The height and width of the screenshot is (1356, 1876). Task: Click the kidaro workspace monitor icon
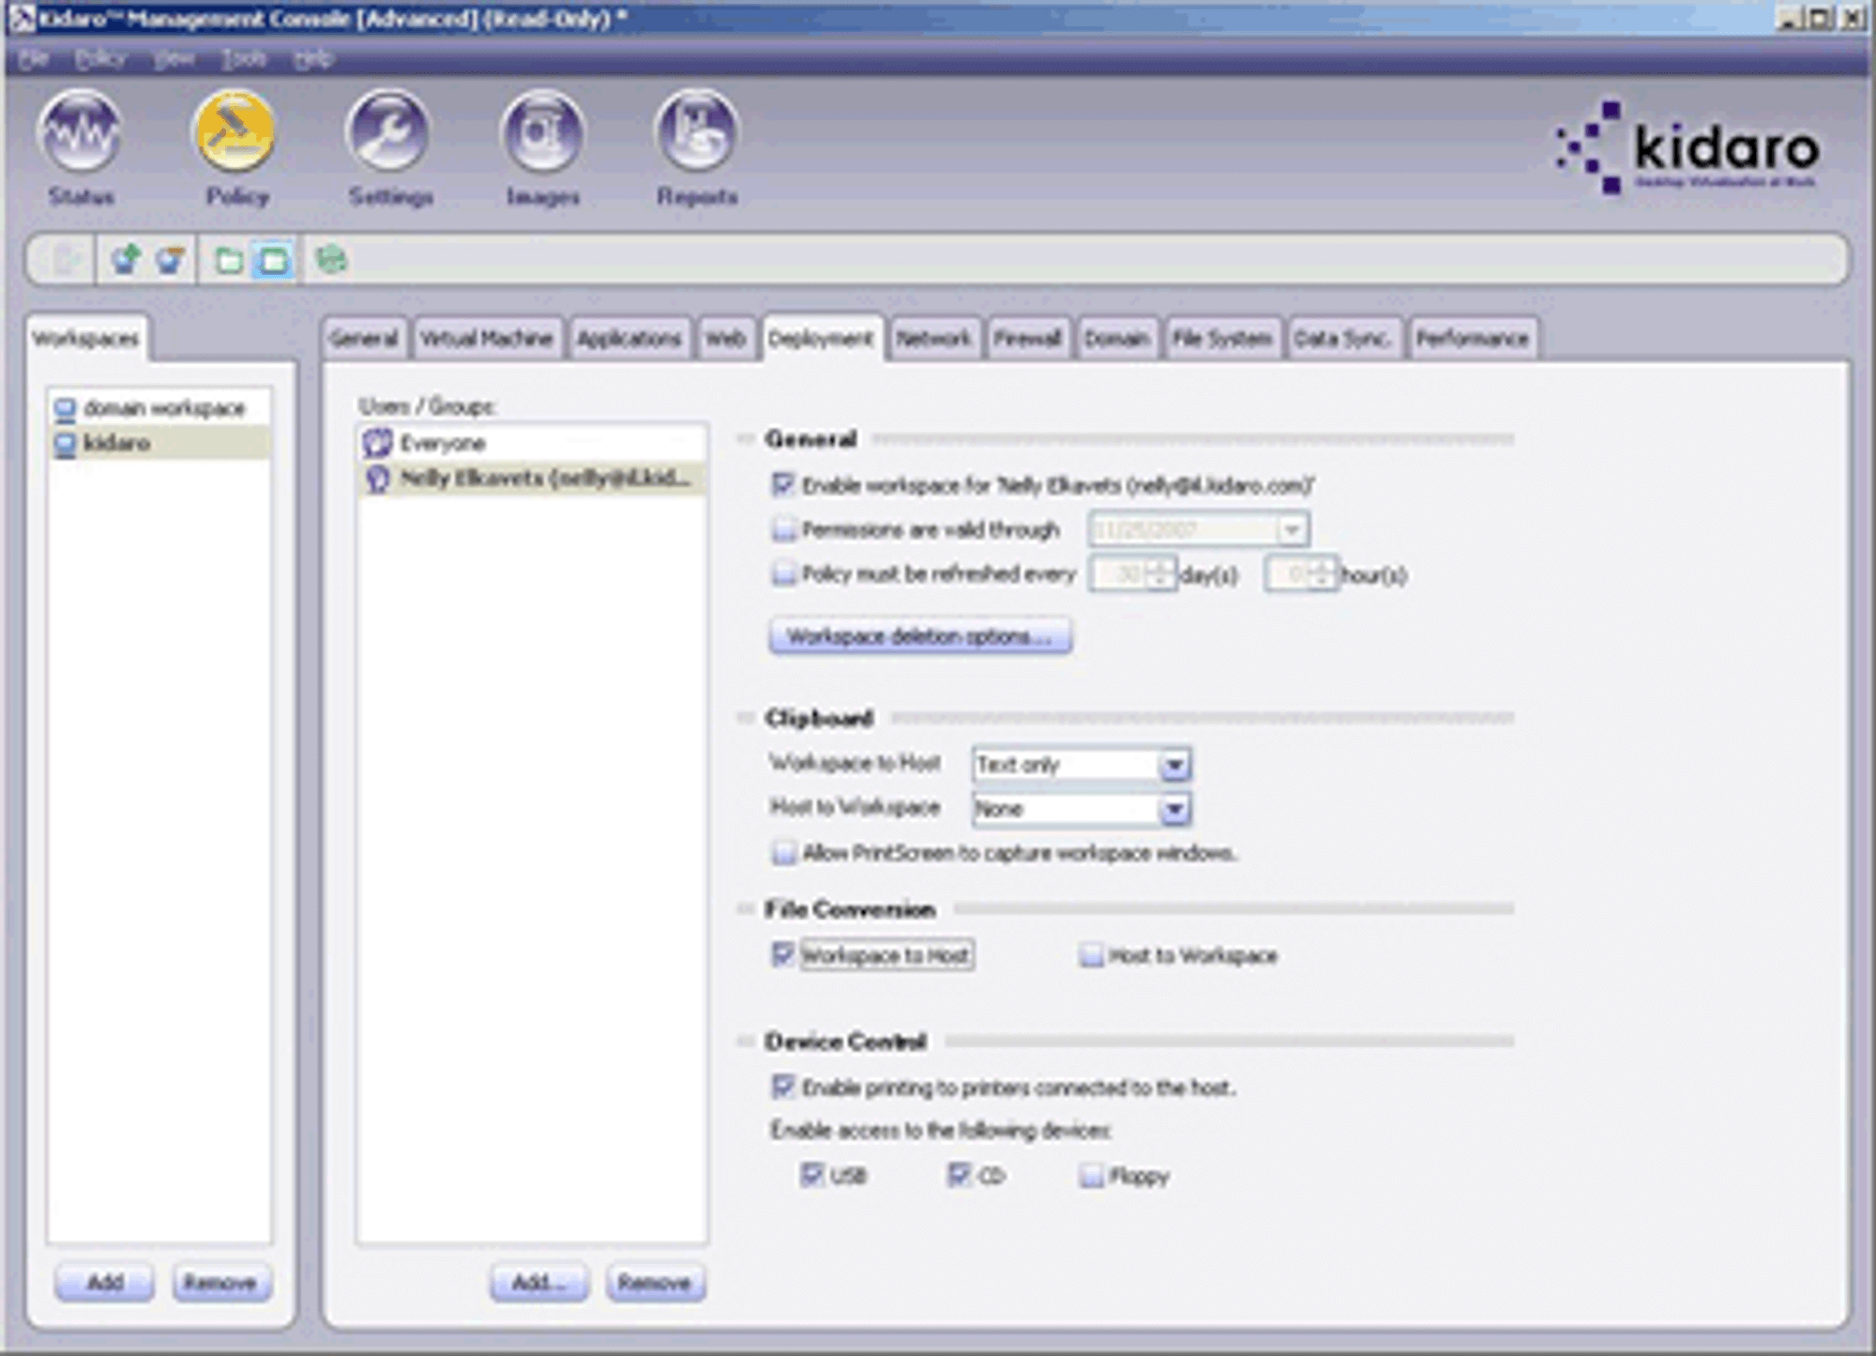pyautogui.click(x=65, y=443)
